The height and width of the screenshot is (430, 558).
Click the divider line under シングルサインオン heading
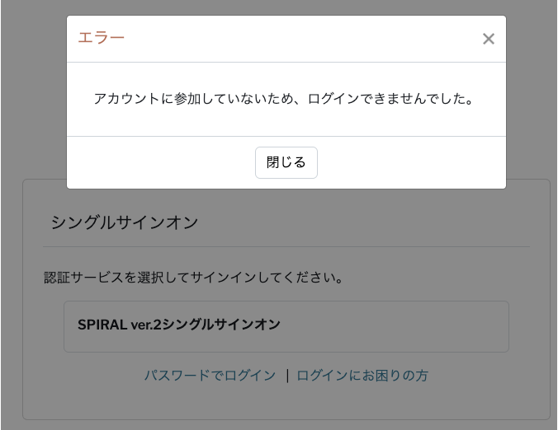(286, 246)
